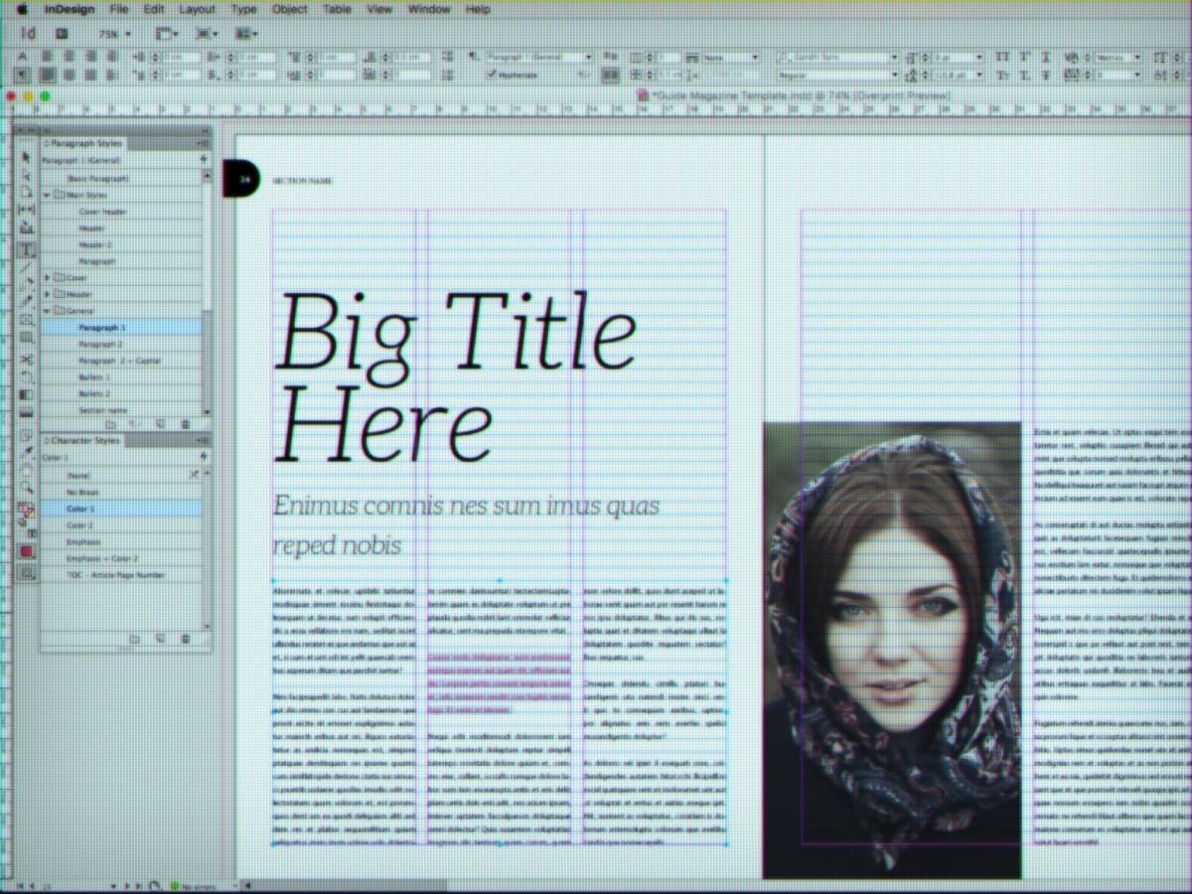Delete the selected character style

(x=185, y=639)
